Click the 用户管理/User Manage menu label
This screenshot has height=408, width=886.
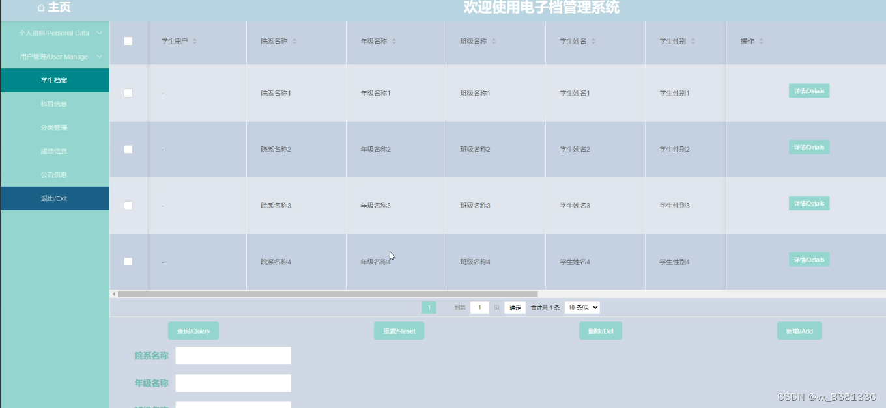pos(54,57)
